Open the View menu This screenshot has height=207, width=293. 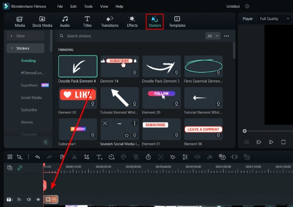[x=104, y=6]
